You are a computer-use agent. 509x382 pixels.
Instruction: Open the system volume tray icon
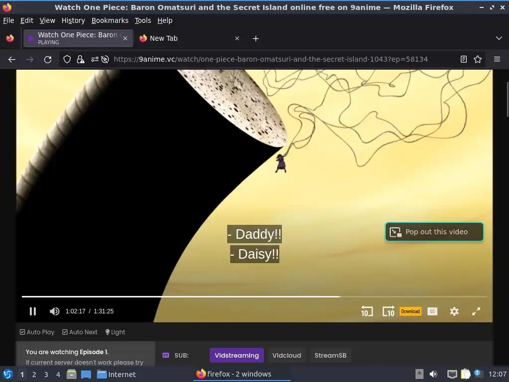(433, 374)
